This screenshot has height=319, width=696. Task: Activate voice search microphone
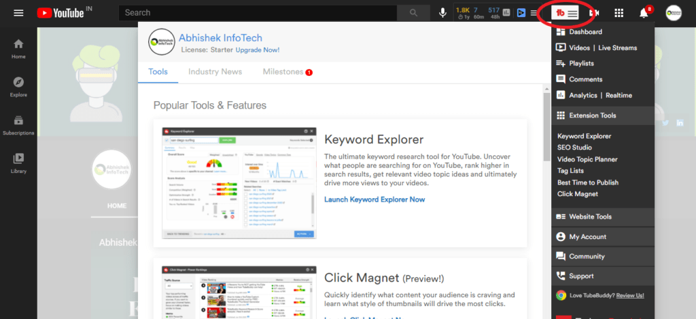click(442, 13)
